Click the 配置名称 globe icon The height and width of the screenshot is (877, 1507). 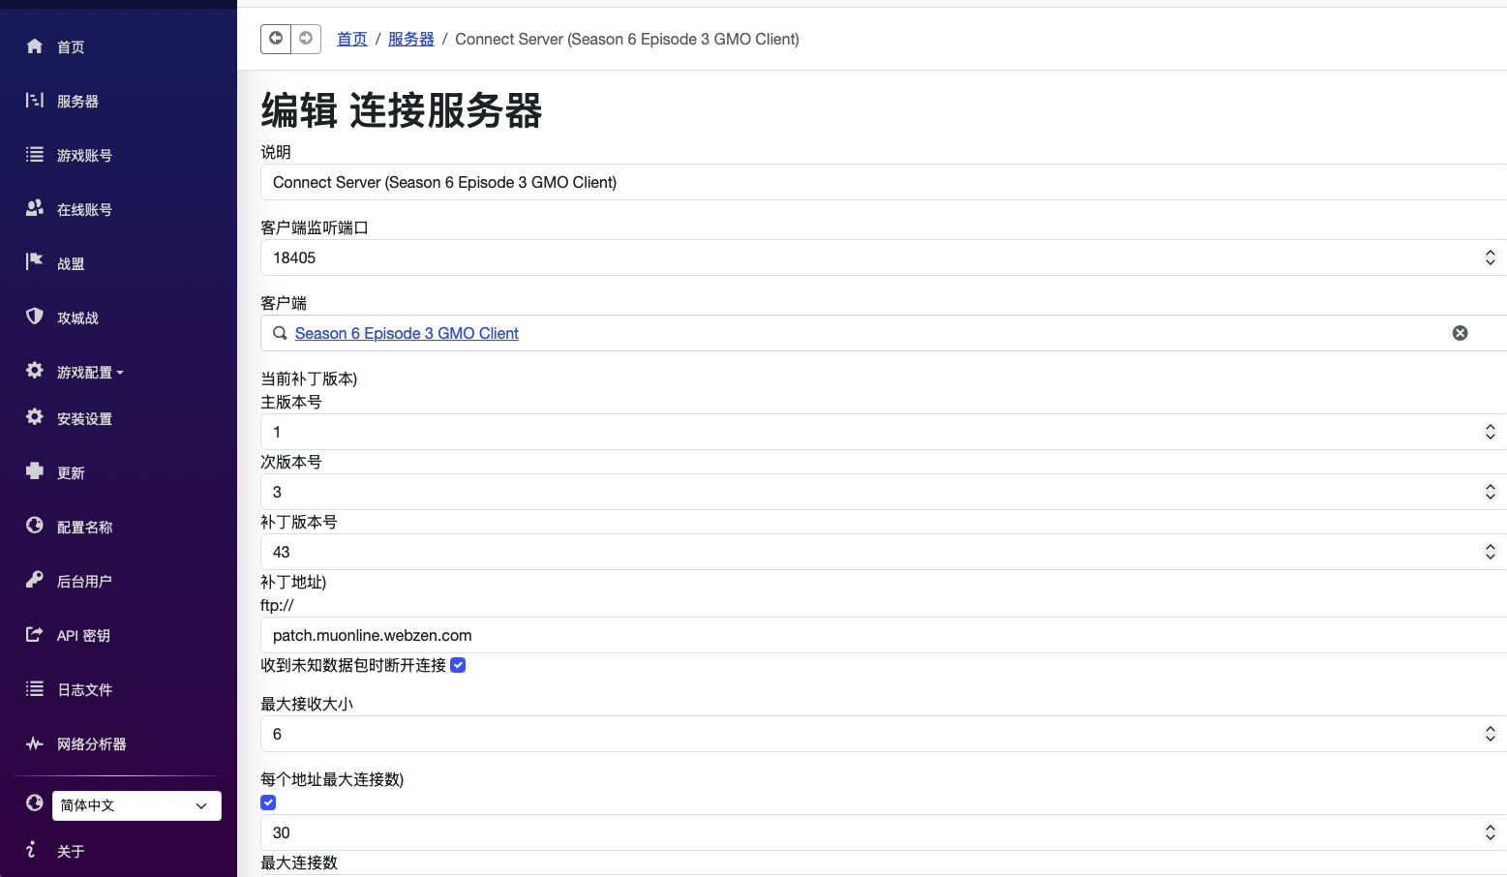35,526
